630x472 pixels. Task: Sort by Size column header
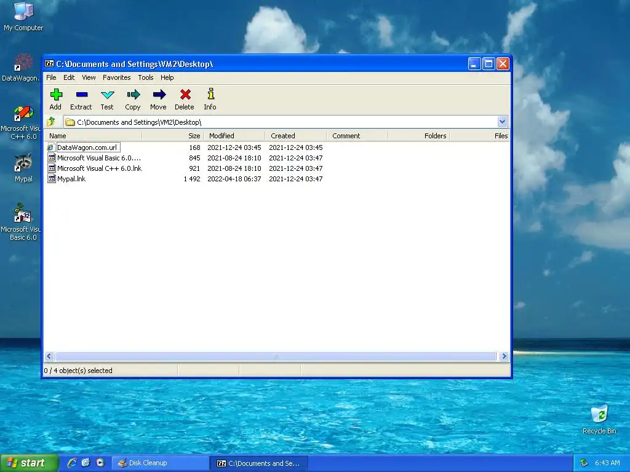tap(173, 136)
